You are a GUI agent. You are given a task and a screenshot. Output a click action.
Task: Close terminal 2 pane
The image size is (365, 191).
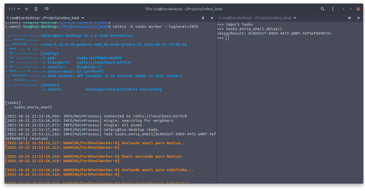358,18
